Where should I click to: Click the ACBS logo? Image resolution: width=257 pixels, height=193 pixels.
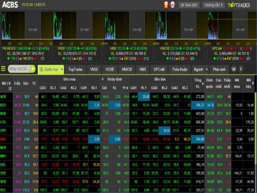pyautogui.click(x=10, y=5)
